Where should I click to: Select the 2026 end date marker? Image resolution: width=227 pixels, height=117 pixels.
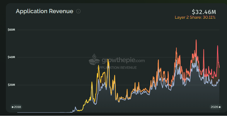[x=216, y=107]
